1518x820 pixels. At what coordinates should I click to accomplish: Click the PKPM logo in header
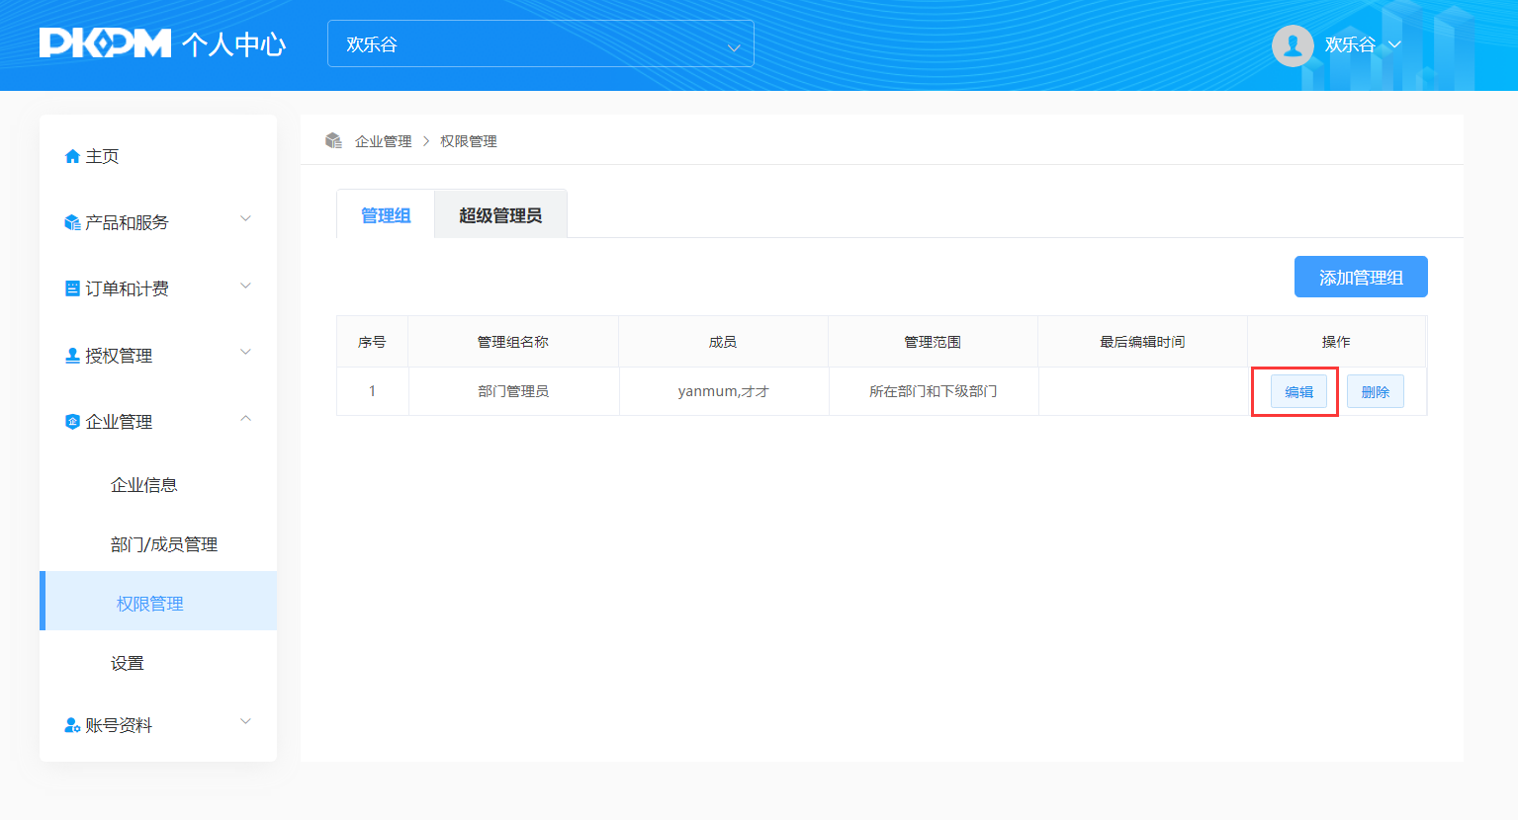tap(105, 43)
